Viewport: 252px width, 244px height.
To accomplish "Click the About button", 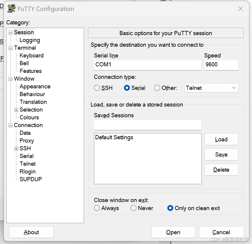I will tap(31, 232).
